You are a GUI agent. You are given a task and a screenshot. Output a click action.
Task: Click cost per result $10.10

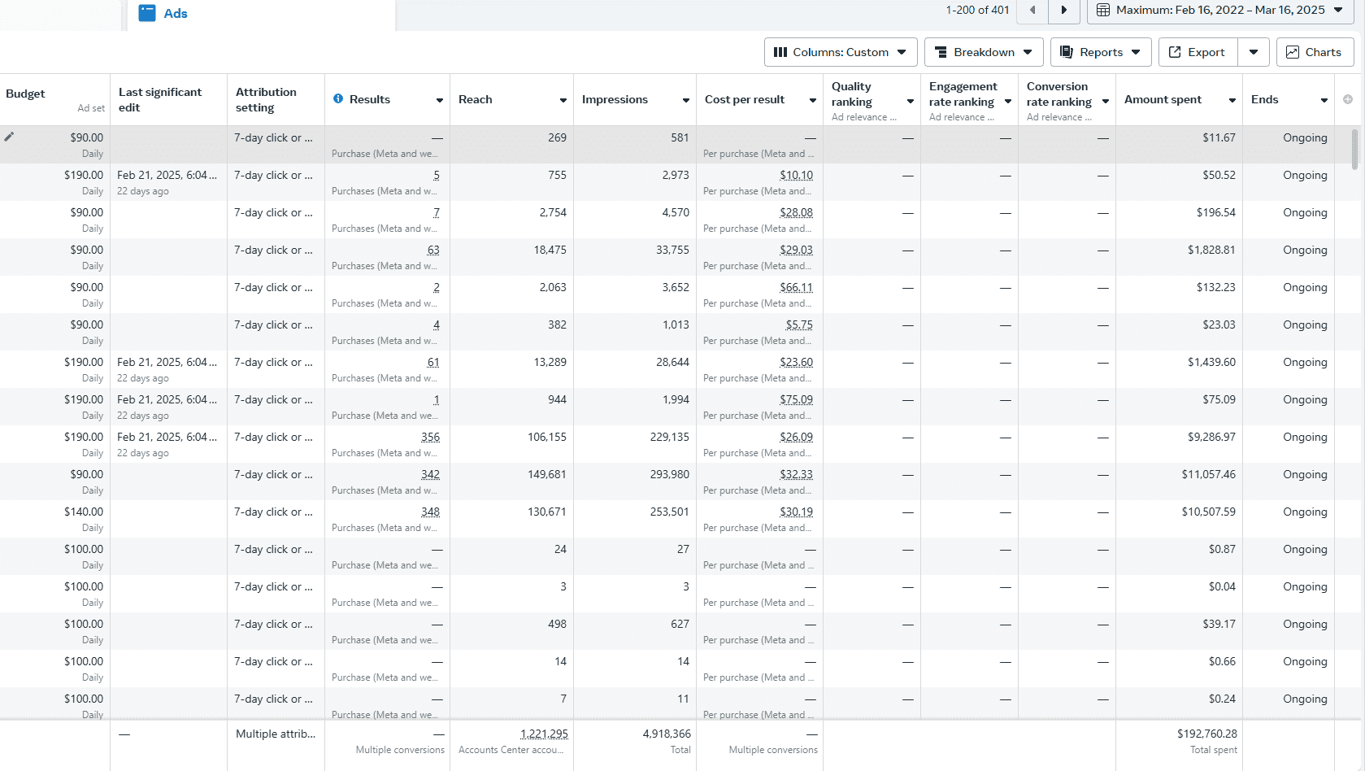[x=796, y=175]
